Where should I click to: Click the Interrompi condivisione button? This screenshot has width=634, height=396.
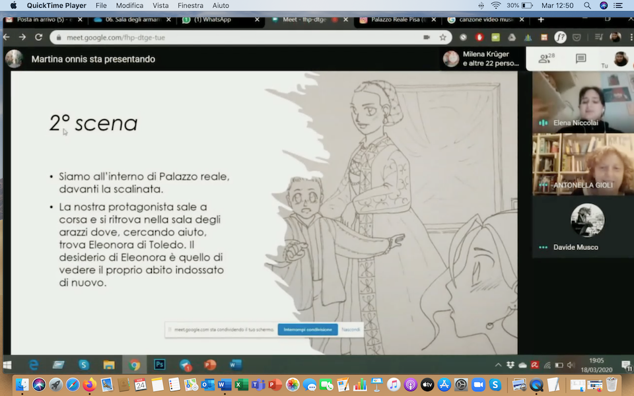point(308,329)
